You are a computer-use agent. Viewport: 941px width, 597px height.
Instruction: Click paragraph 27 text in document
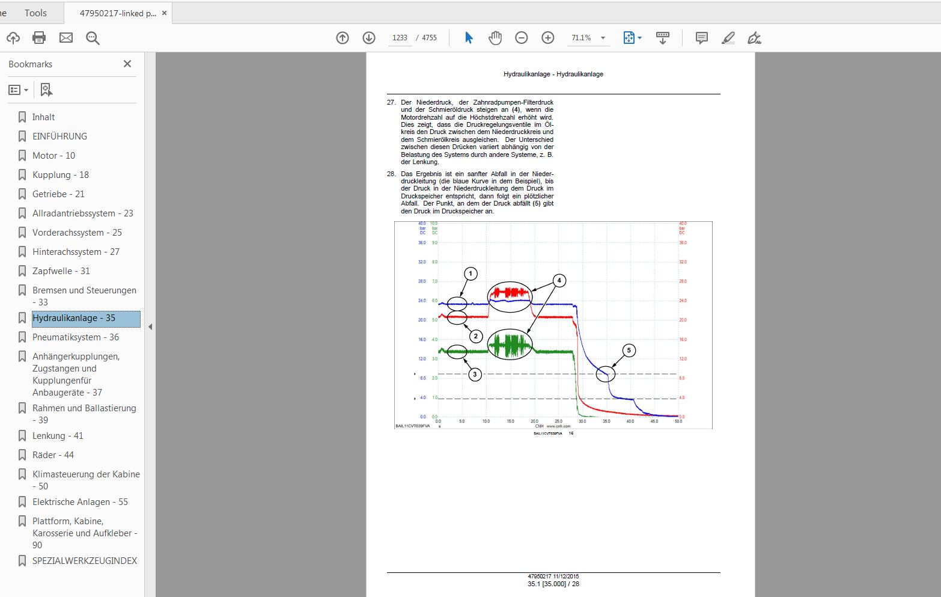pos(477,132)
